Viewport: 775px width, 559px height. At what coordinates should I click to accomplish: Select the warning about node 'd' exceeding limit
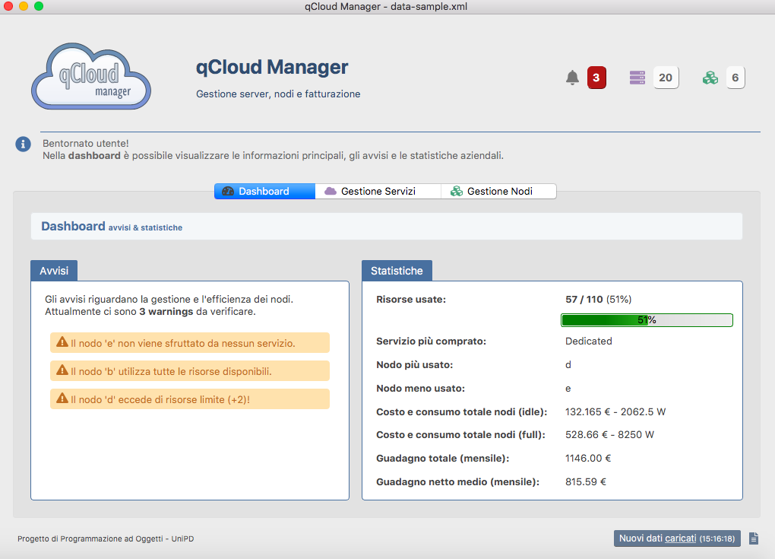point(190,399)
